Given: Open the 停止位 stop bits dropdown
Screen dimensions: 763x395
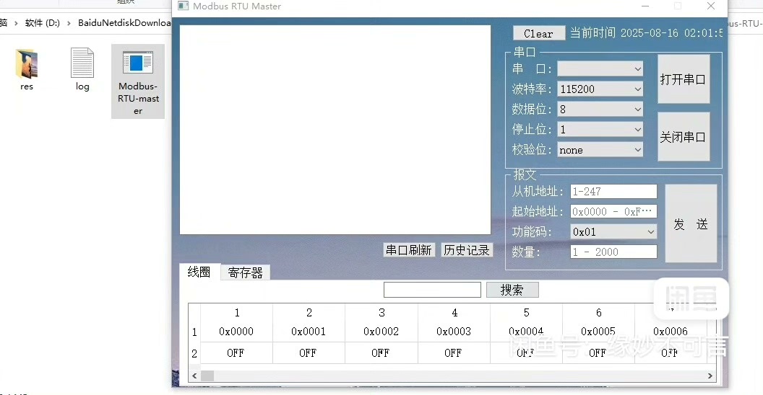Looking at the screenshot, I should click(x=600, y=130).
